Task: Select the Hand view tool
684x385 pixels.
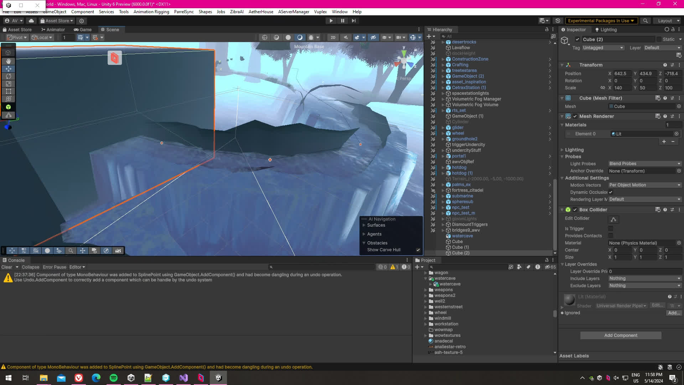Action: click(8, 61)
